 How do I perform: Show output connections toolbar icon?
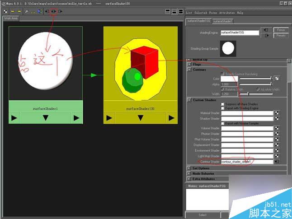[x=60, y=12]
